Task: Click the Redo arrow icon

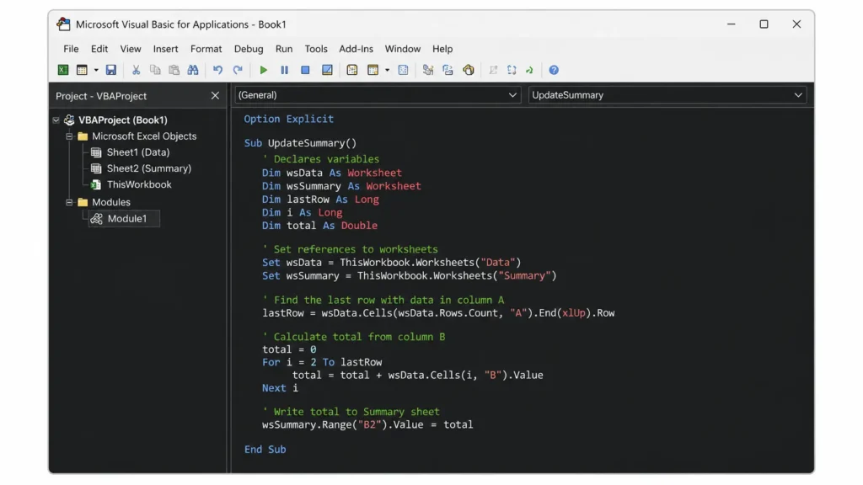Action: (x=238, y=70)
